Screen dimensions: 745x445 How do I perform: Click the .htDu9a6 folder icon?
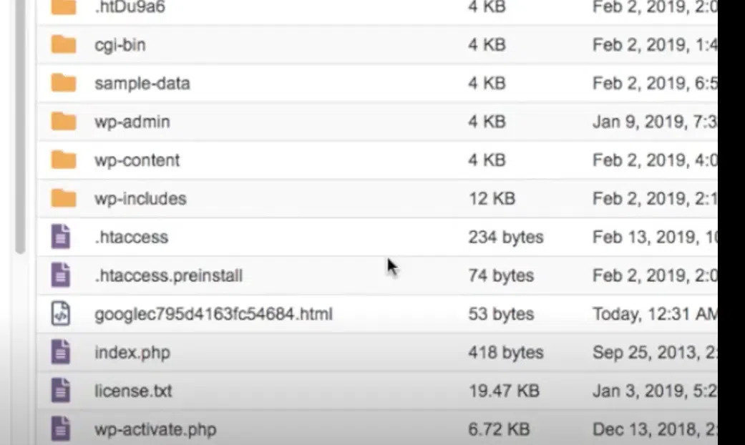pyautogui.click(x=64, y=8)
